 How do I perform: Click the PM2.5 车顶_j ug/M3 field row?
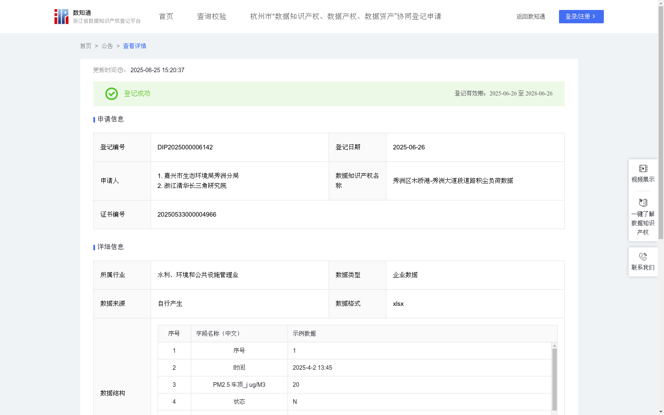(x=354, y=385)
